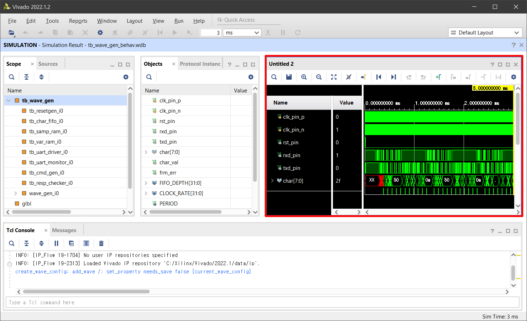Viewport: 527px width, 321px height.
Task: Clear the Tcl Console with trash icon
Action: tap(101, 243)
